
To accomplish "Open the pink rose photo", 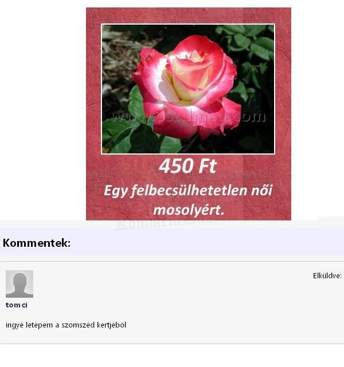I will click(188, 89).
